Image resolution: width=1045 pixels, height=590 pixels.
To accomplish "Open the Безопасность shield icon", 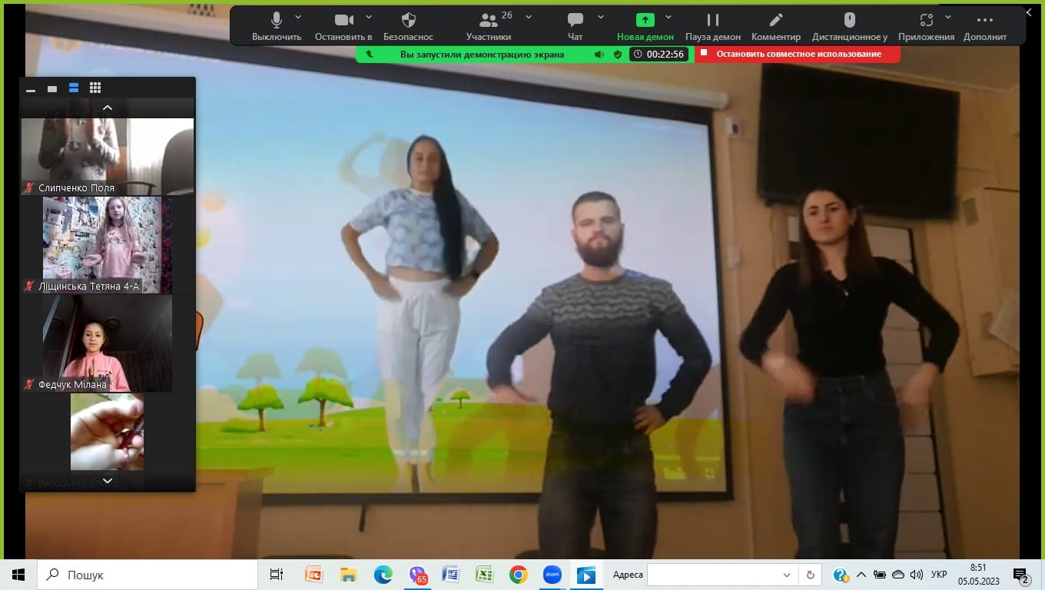I will (409, 20).
